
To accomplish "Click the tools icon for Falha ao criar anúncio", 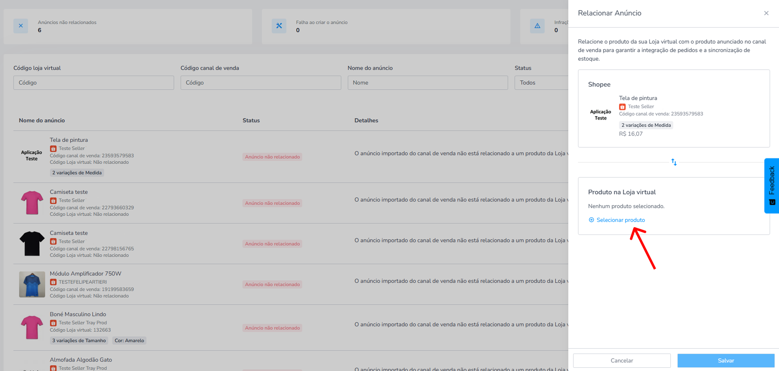I will pyautogui.click(x=279, y=26).
